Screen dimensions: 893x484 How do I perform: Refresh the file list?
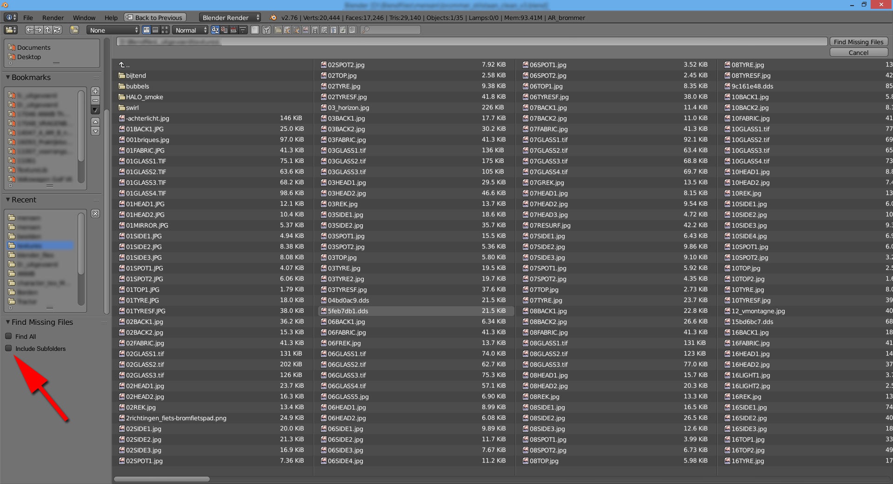(57, 30)
